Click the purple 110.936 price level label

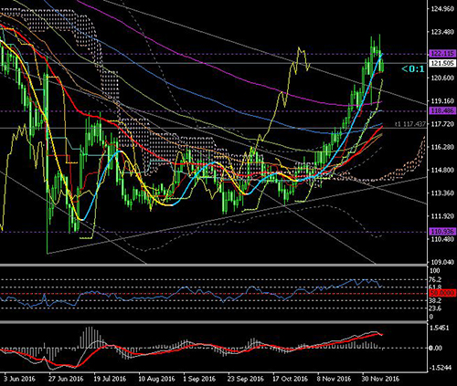click(442, 232)
